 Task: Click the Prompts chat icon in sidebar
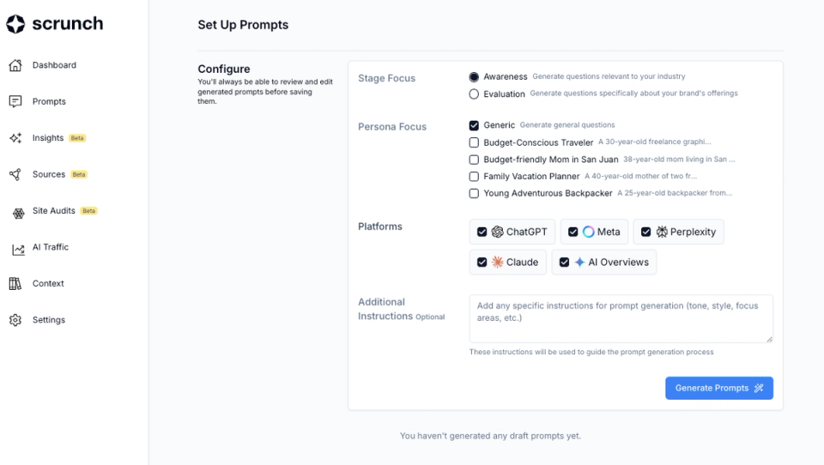click(15, 101)
